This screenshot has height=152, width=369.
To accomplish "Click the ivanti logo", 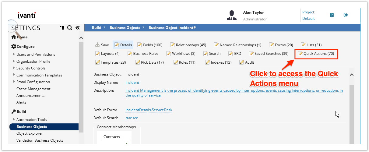I will pyautogui.click(x=27, y=15).
